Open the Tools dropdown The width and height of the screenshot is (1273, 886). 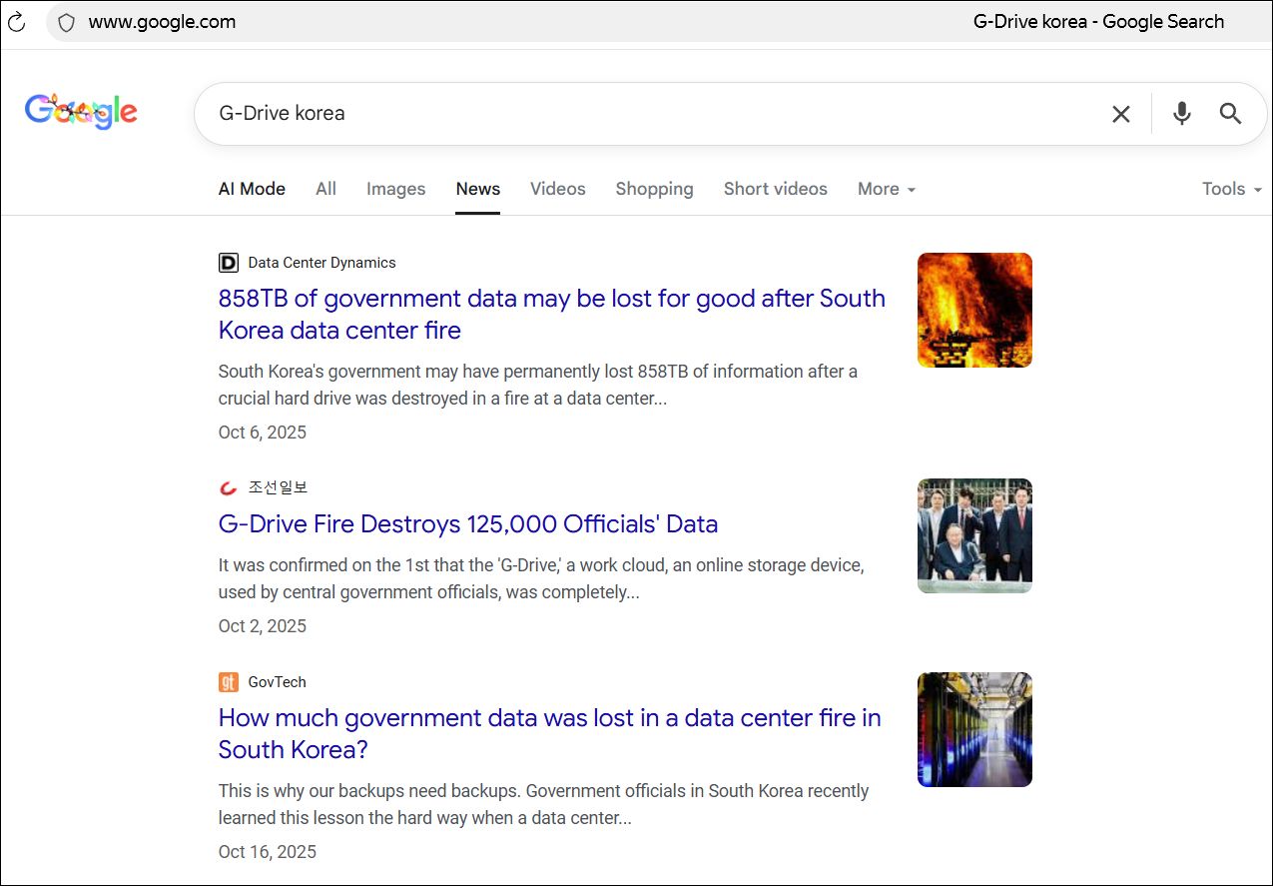(1231, 189)
